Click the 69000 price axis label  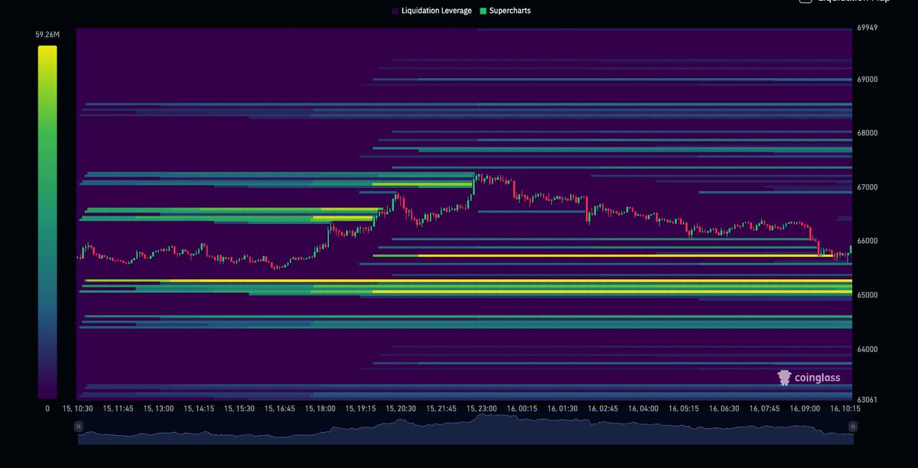(868, 80)
